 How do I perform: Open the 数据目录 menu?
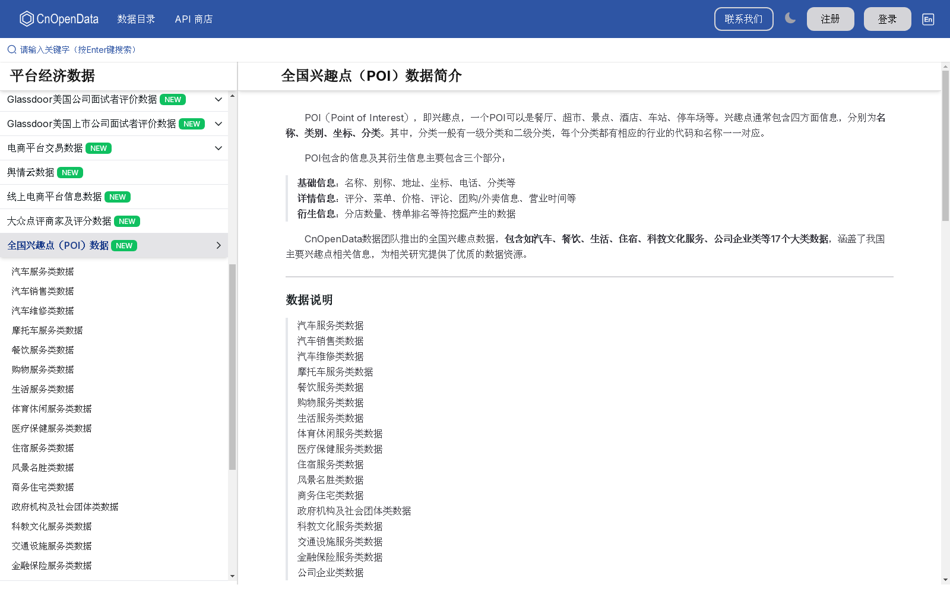[x=136, y=19]
